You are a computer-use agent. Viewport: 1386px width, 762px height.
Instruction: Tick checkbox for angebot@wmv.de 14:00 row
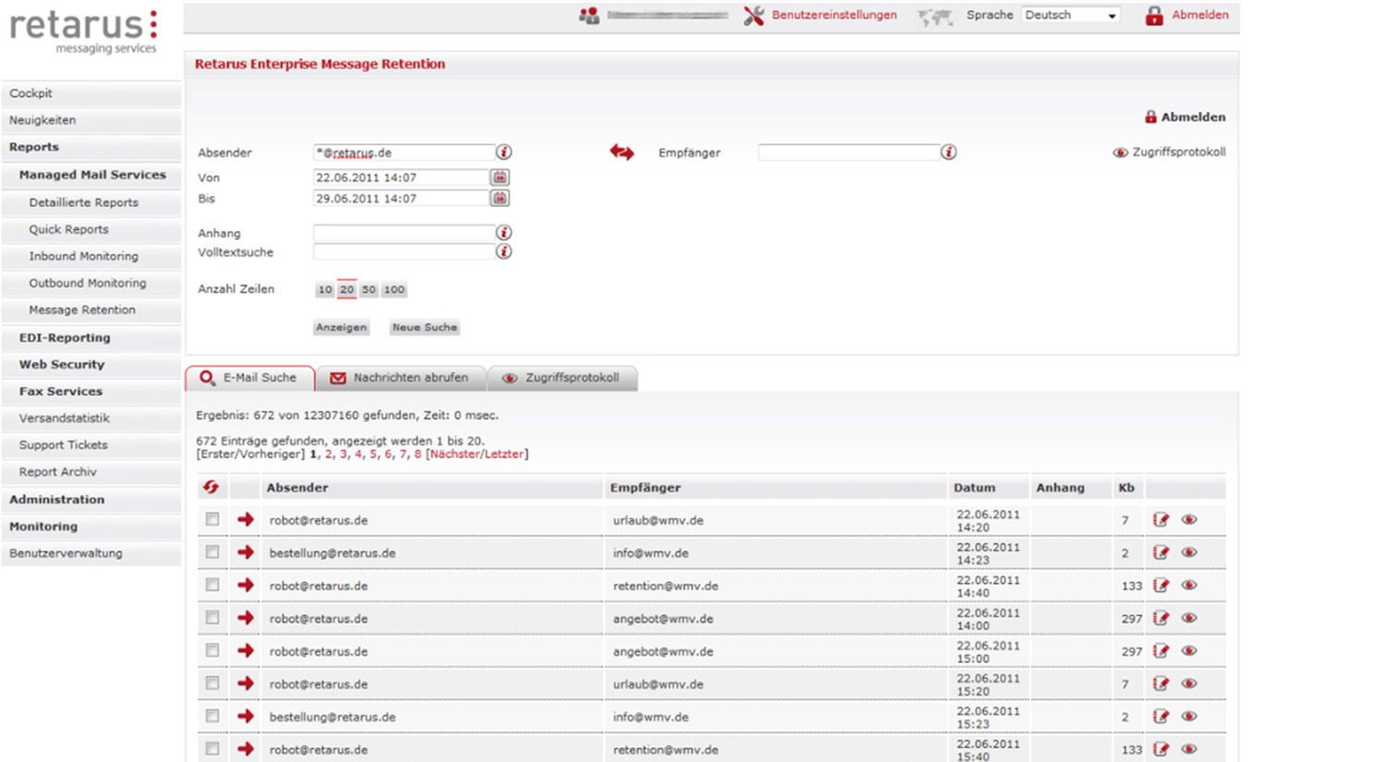213,617
